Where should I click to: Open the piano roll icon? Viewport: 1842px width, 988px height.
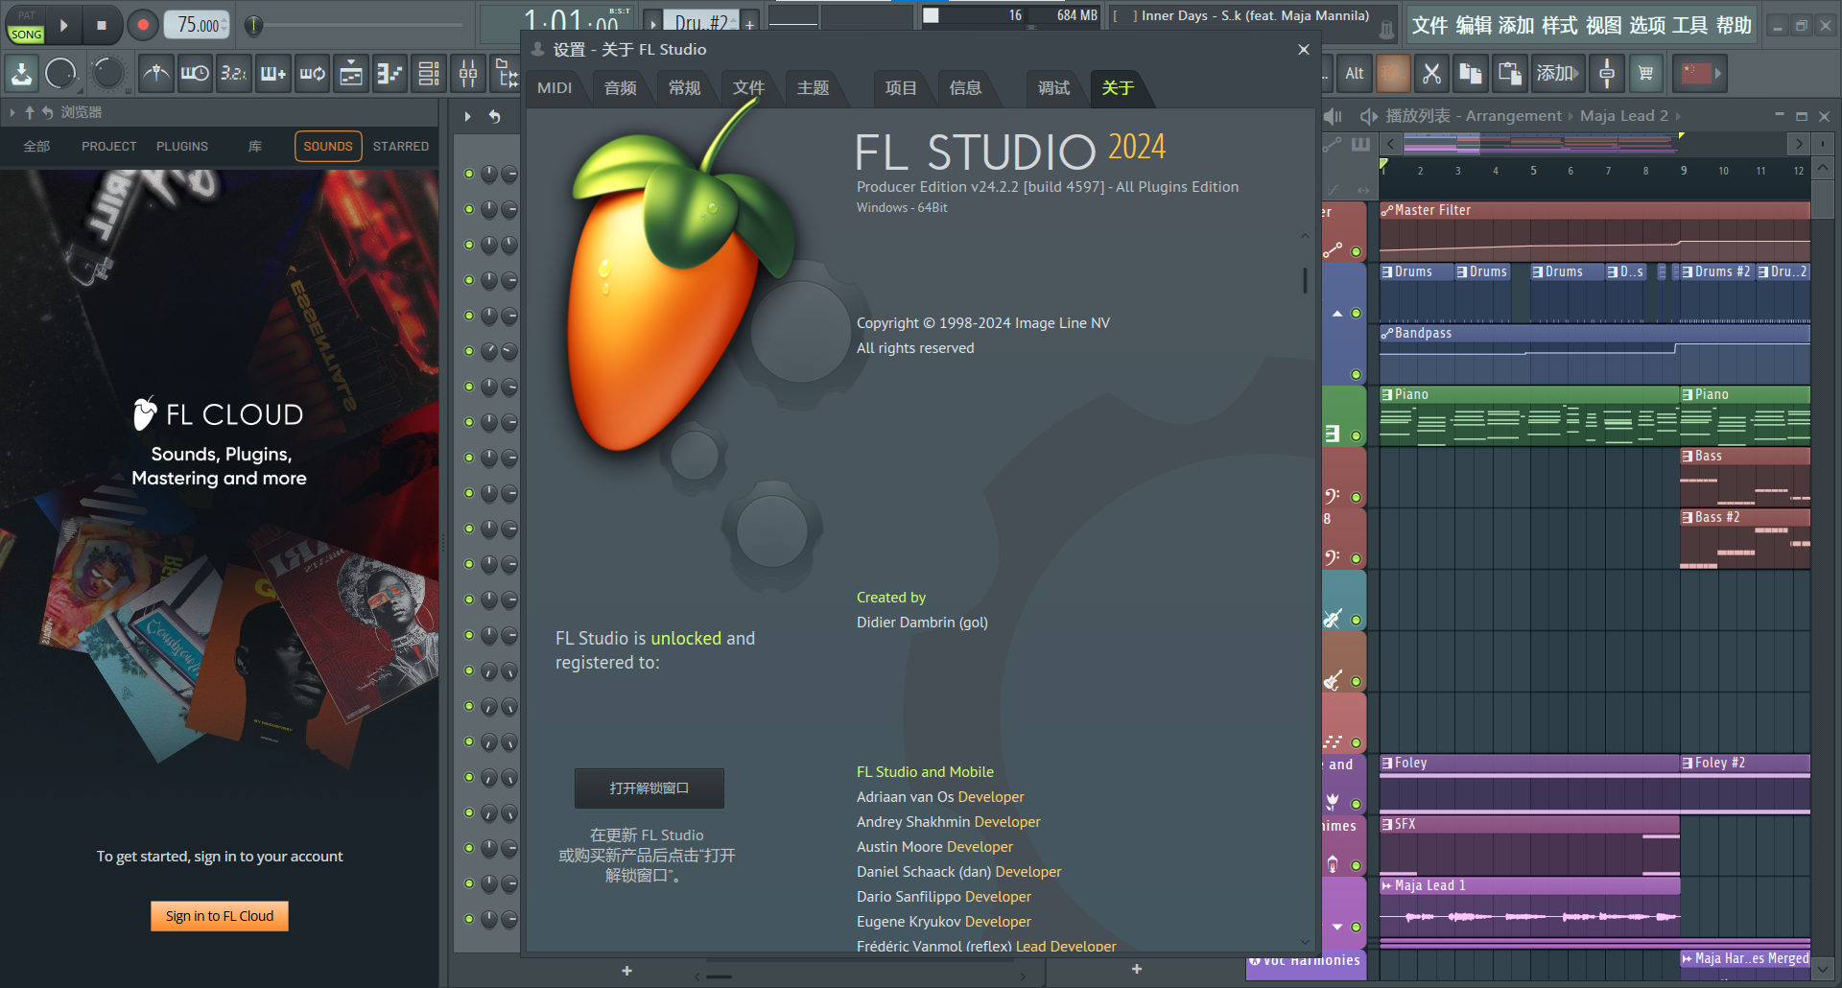click(x=390, y=73)
